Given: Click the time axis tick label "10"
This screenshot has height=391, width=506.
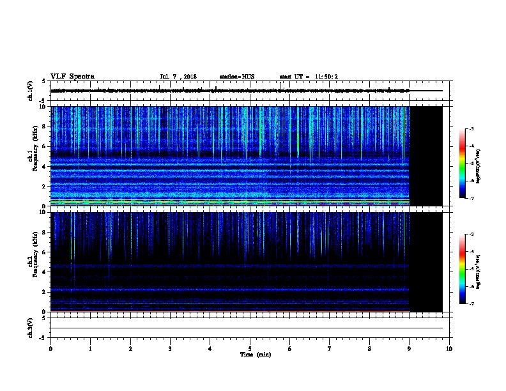Looking at the screenshot, I should (449, 348).
